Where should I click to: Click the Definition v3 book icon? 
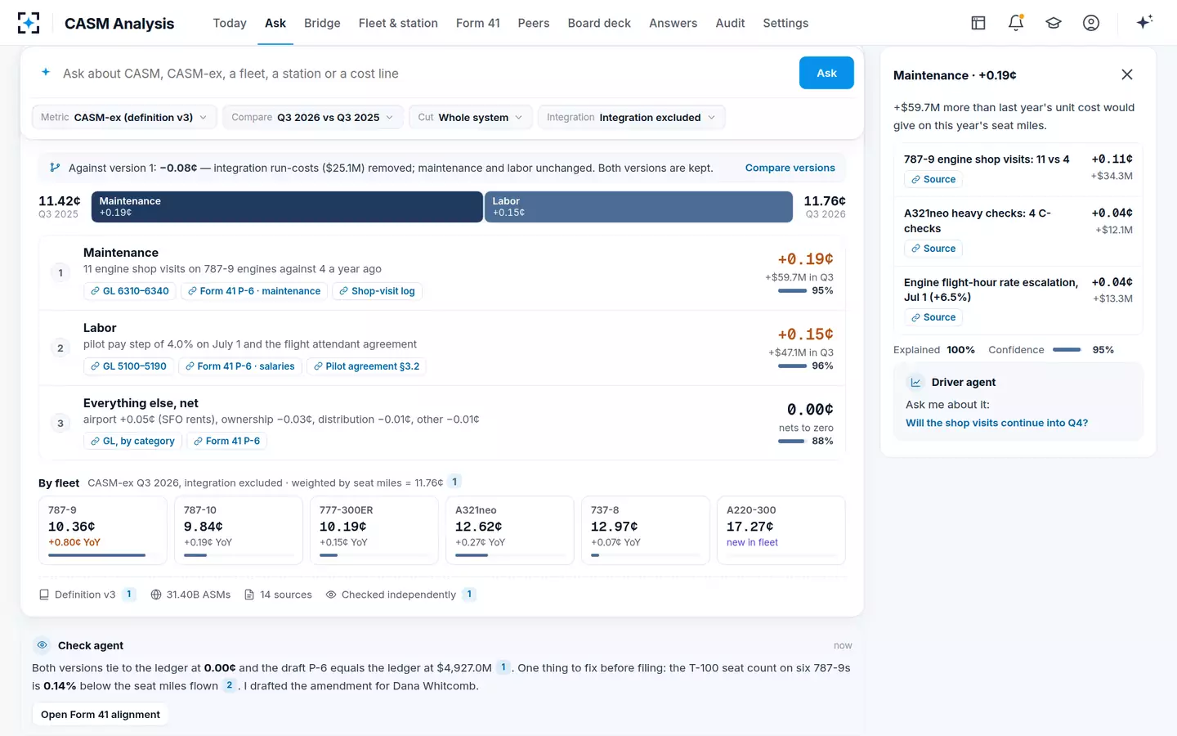(x=44, y=595)
